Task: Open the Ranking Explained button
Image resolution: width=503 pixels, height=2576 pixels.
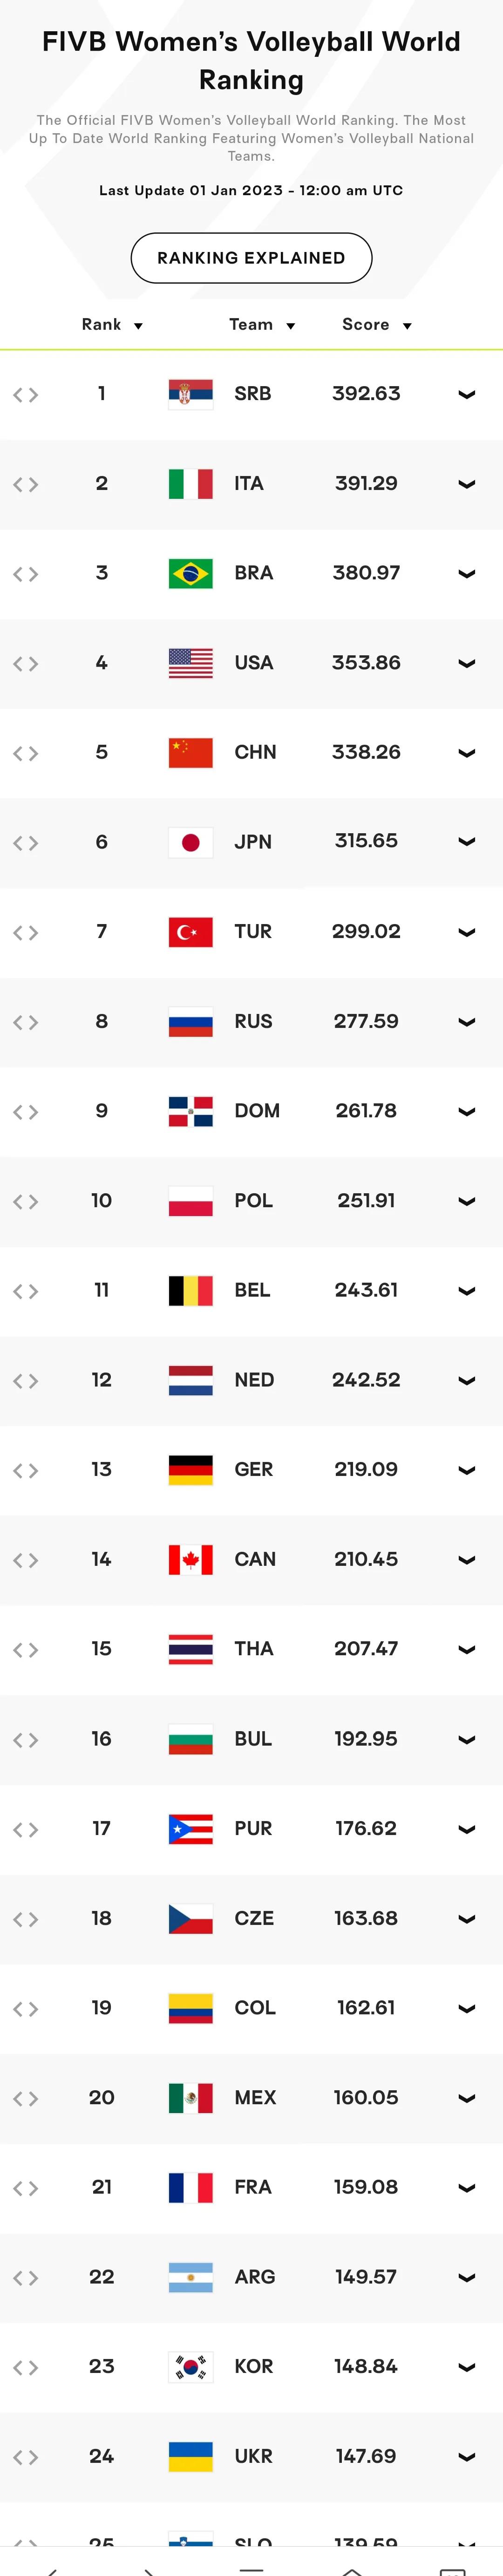Action: pos(251,258)
